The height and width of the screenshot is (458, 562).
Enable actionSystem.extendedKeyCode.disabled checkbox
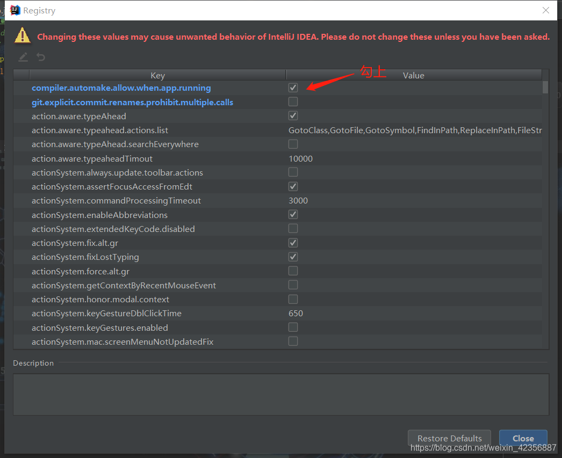tap(293, 228)
